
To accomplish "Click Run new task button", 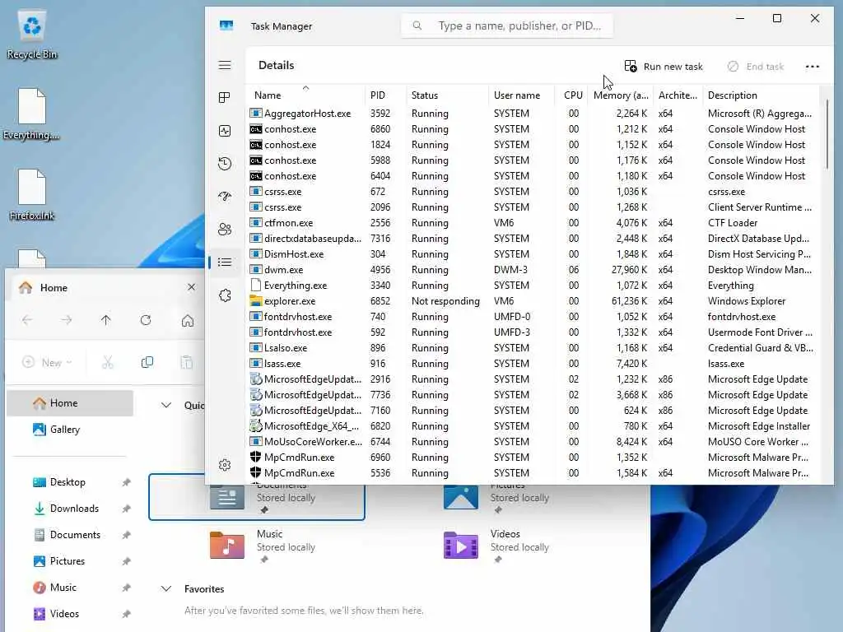I will pyautogui.click(x=664, y=66).
